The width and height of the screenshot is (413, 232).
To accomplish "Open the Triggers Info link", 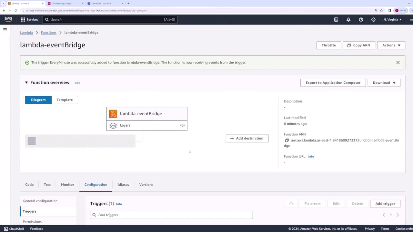I will point(119,204).
